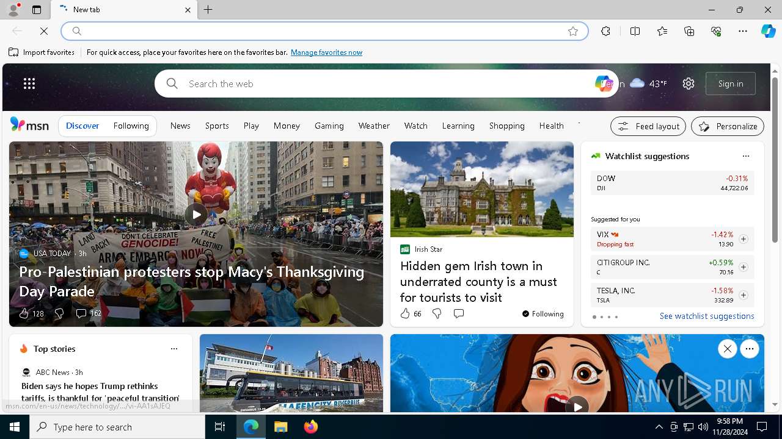
Task: Open the river bus image card
Action: click(x=291, y=373)
